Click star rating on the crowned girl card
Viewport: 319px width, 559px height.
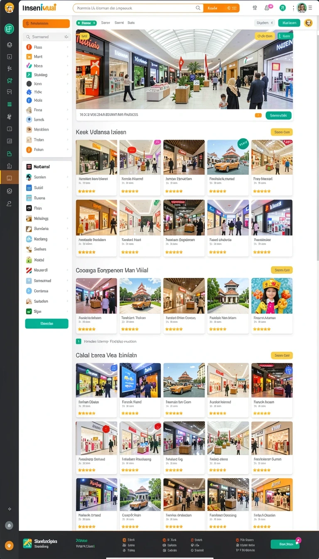(x=262, y=329)
